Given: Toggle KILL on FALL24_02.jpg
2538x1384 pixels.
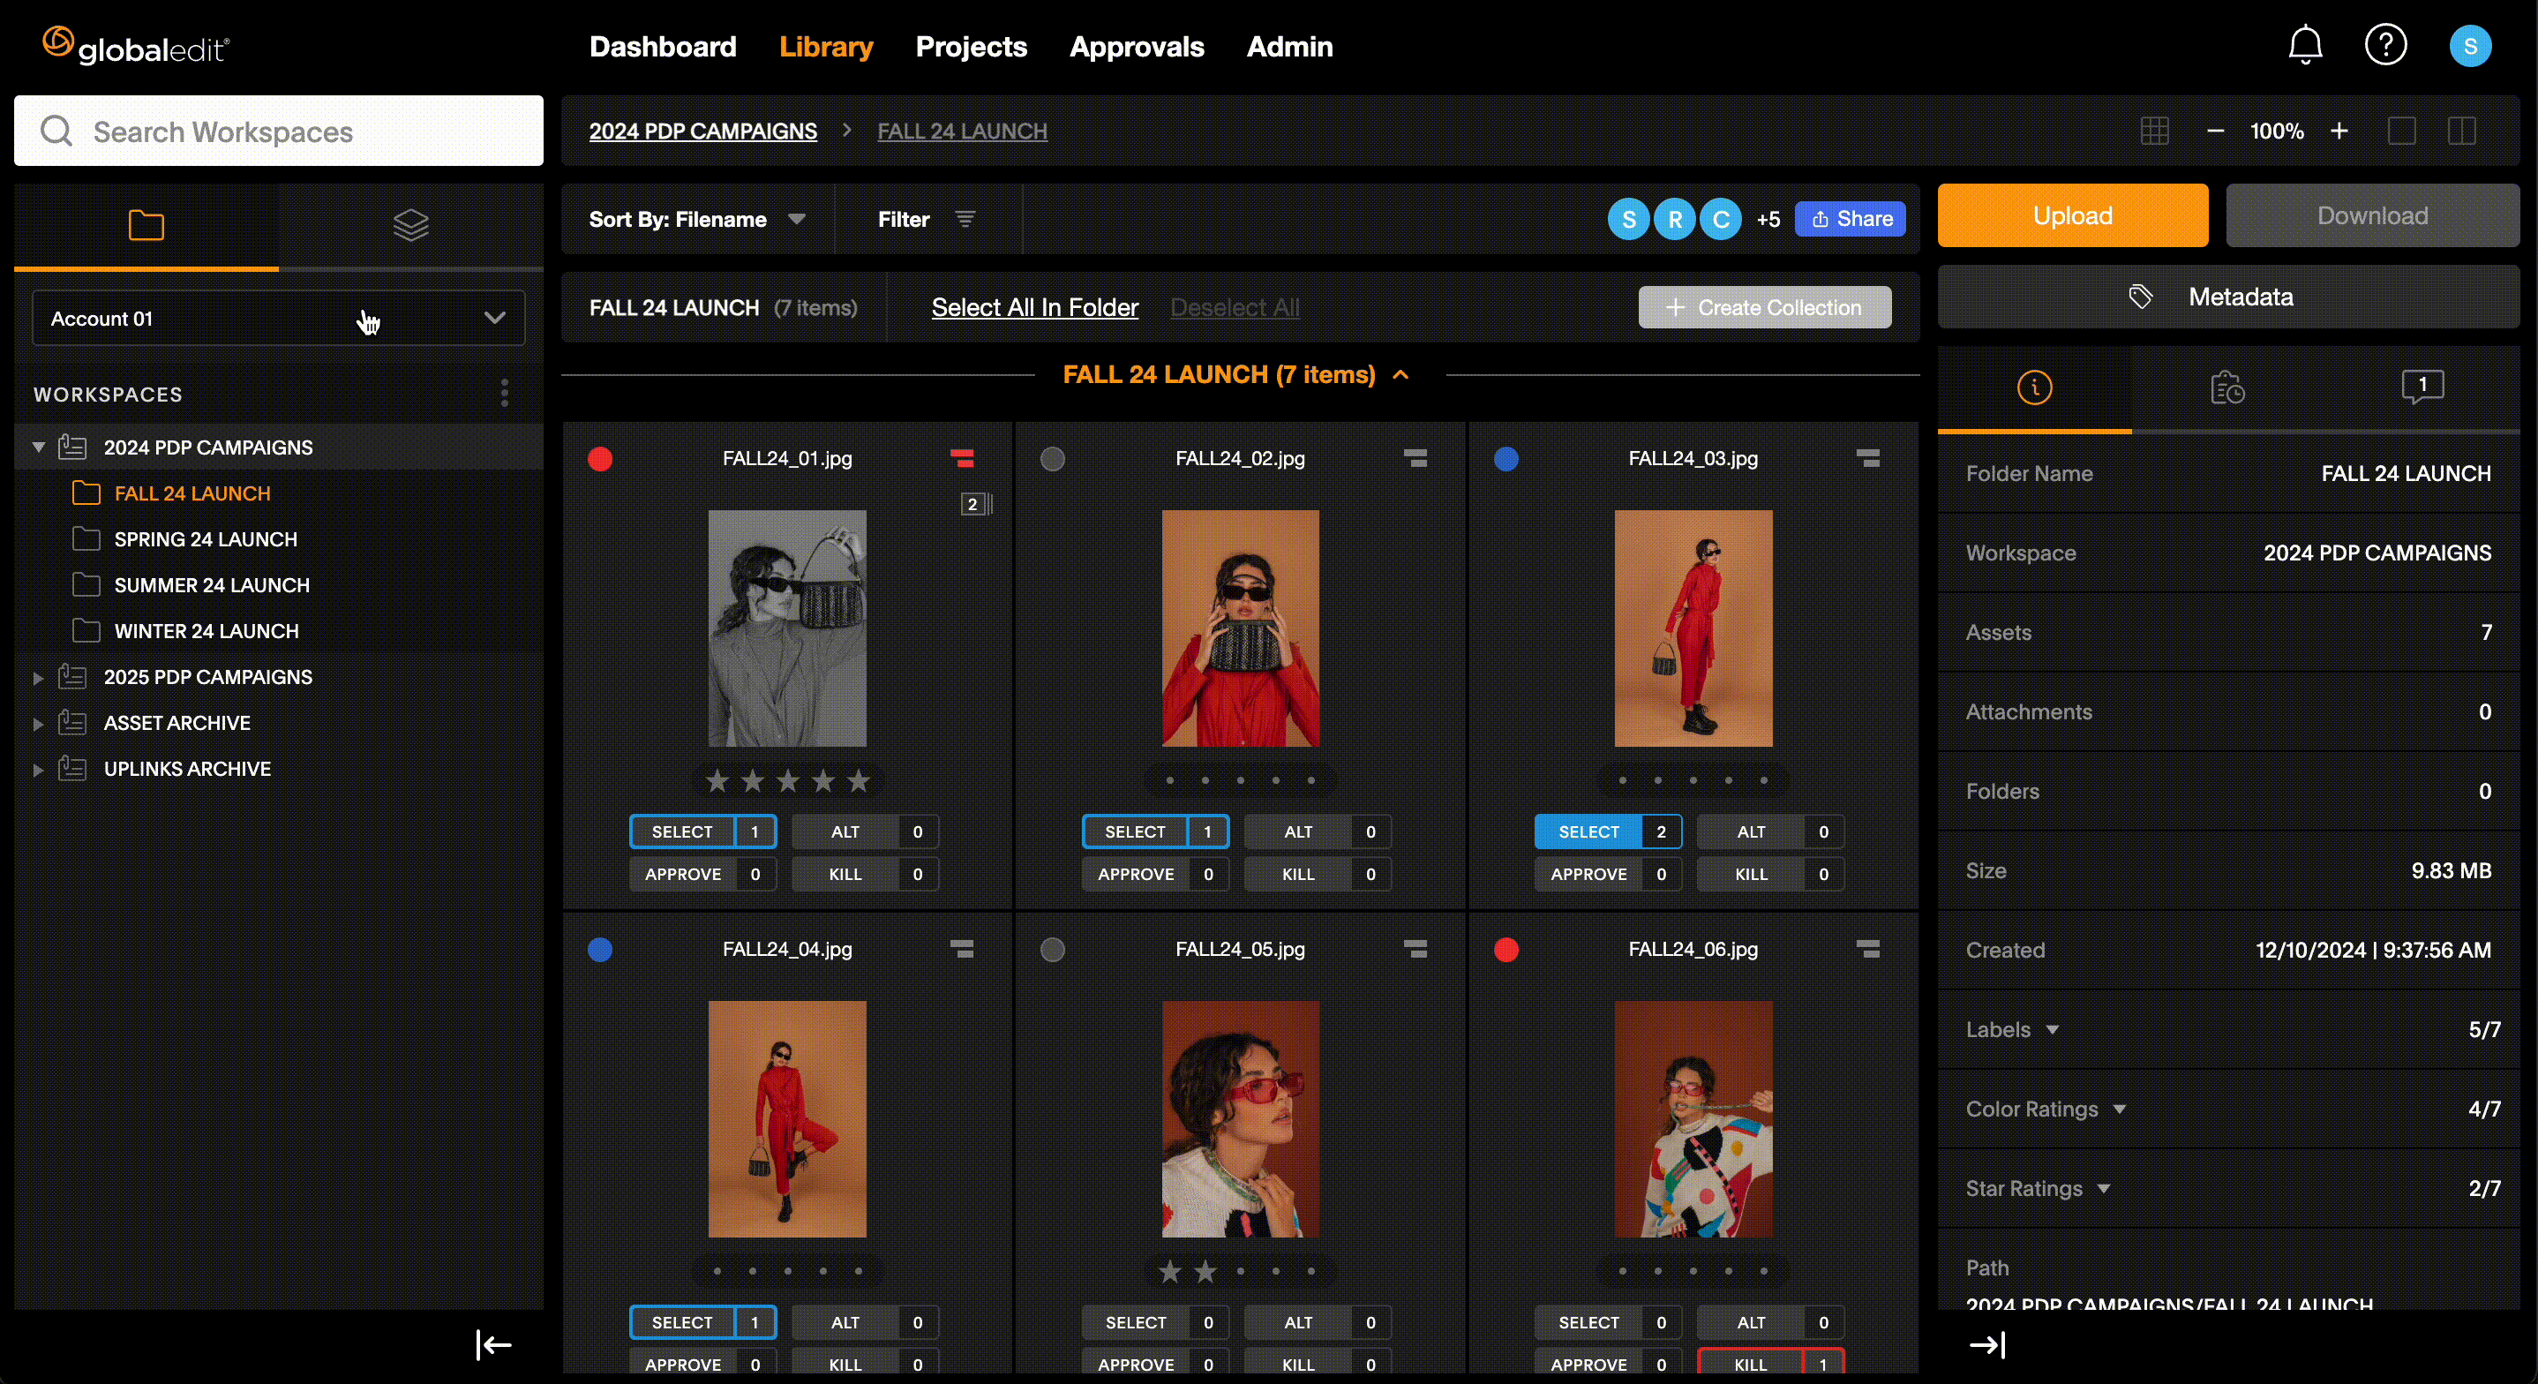Looking at the screenshot, I should [x=1318, y=873].
